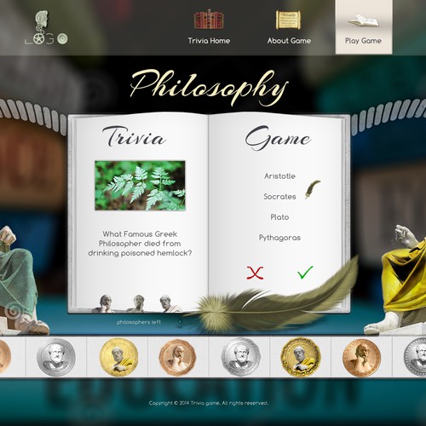
Task: Click the Philosophy category title
Action: (209, 87)
